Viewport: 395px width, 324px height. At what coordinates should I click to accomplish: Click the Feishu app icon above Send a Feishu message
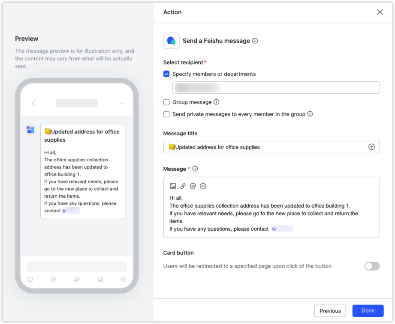(x=171, y=40)
